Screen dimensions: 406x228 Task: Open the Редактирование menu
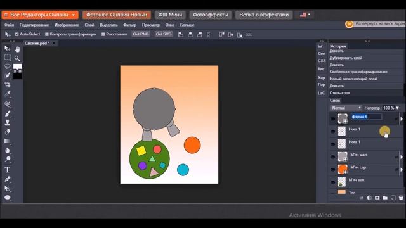tap(34, 25)
